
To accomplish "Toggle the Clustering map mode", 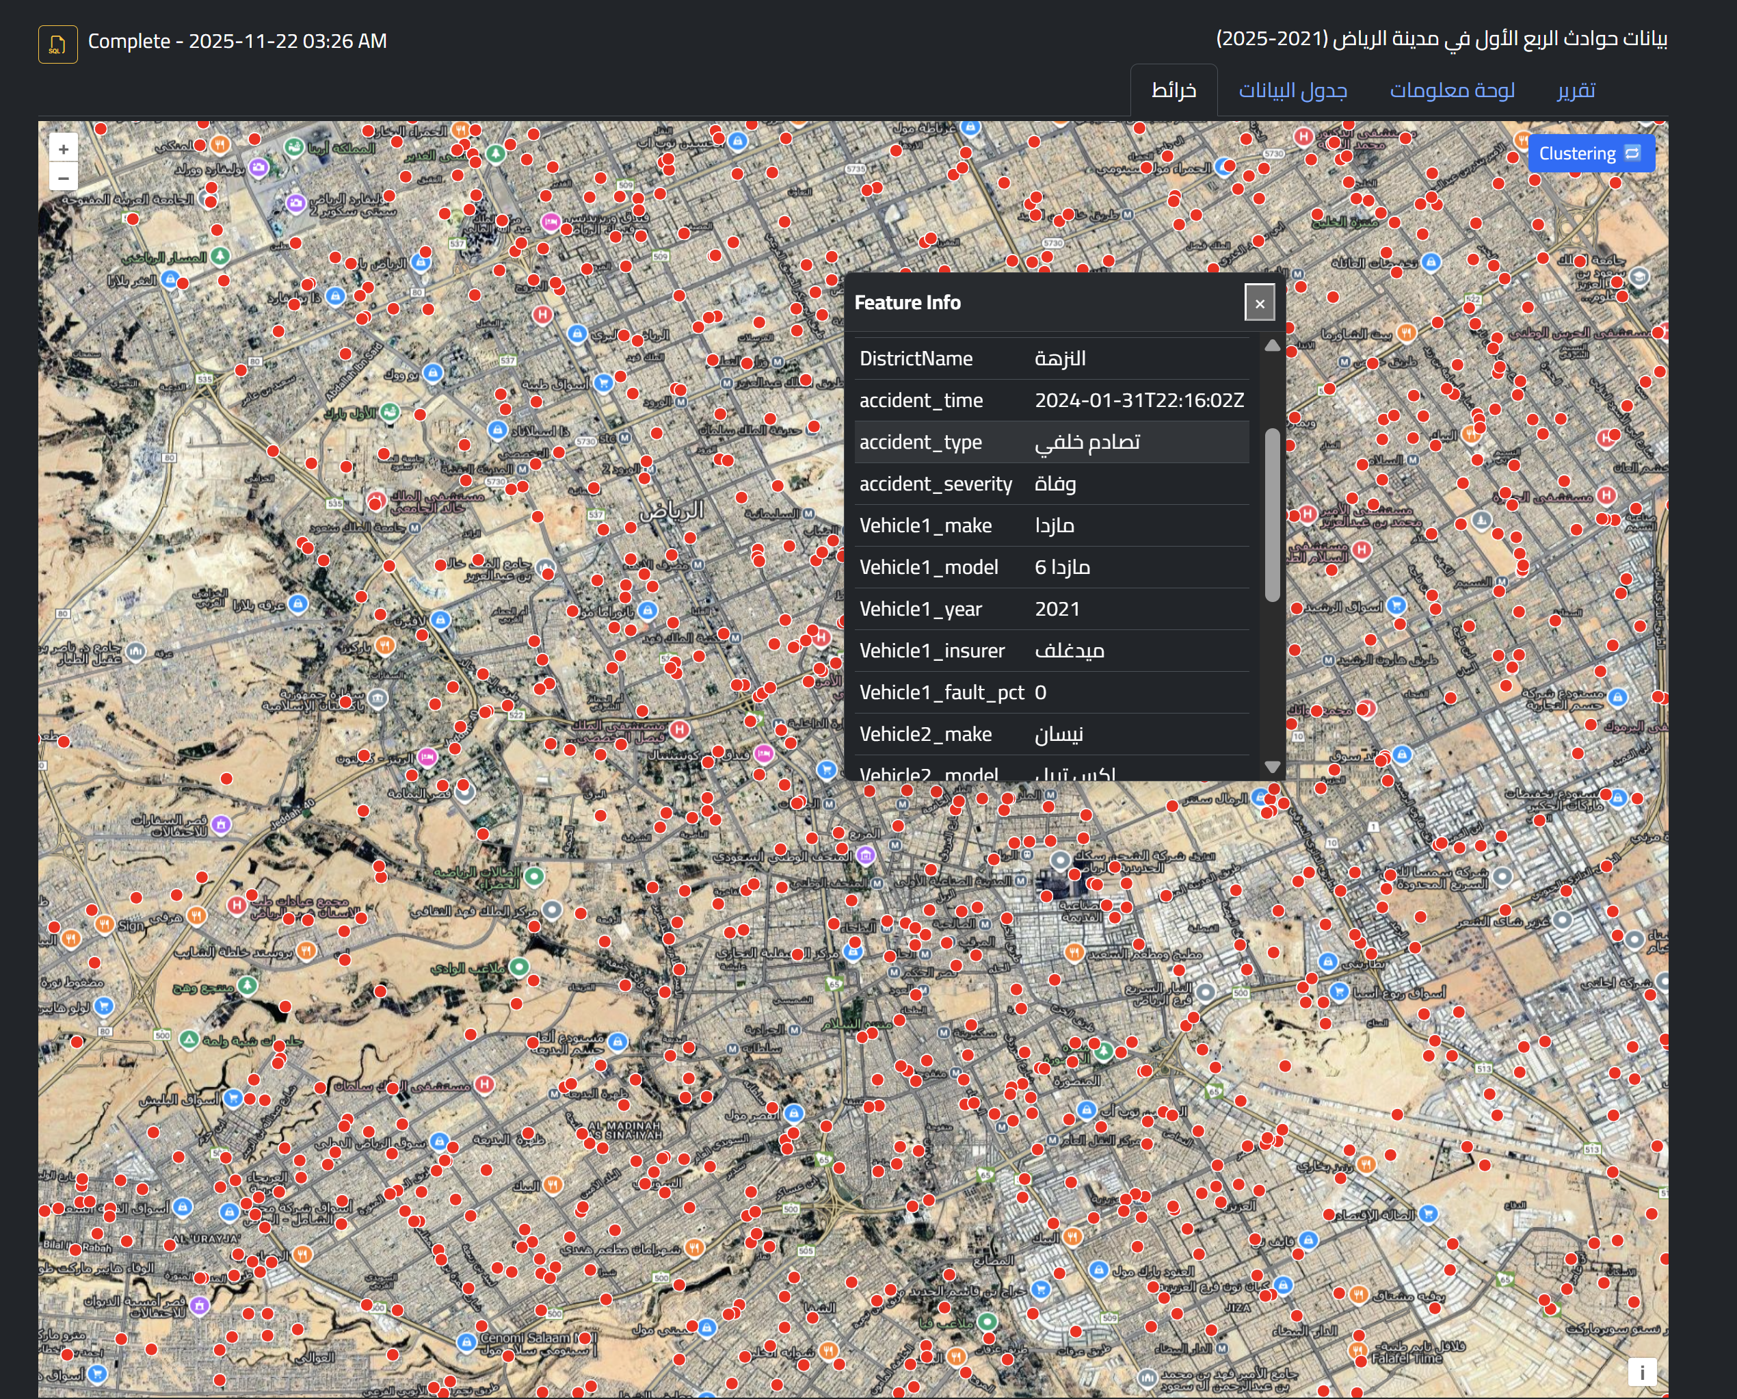I will [1591, 153].
